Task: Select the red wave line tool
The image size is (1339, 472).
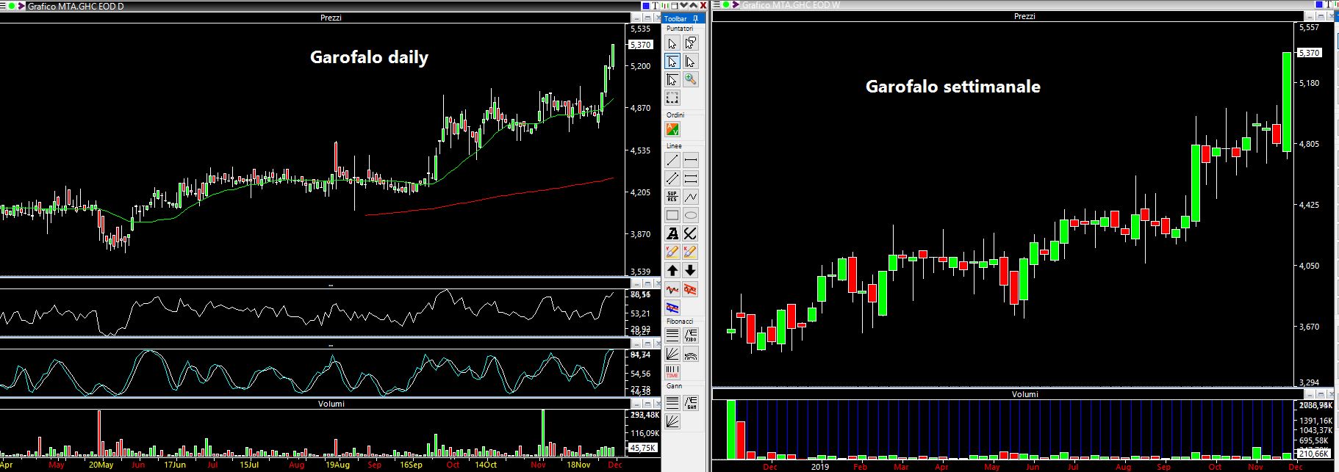Action: [x=672, y=289]
